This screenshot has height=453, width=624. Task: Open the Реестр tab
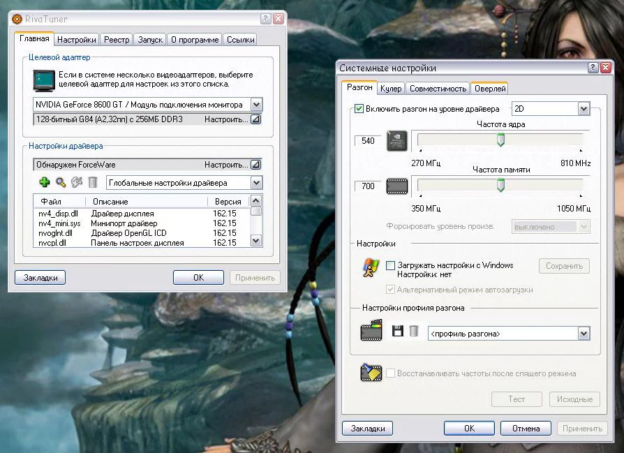(x=117, y=39)
